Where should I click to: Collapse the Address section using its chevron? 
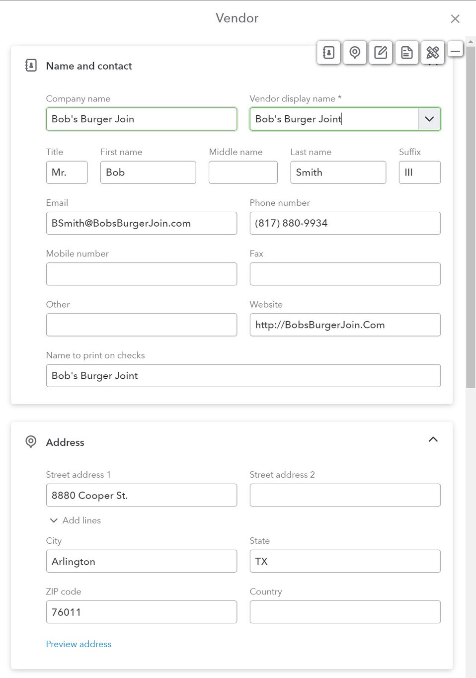pos(433,439)
